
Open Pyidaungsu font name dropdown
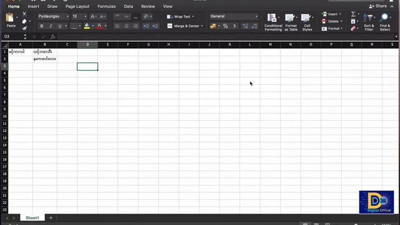pos(67,17)
